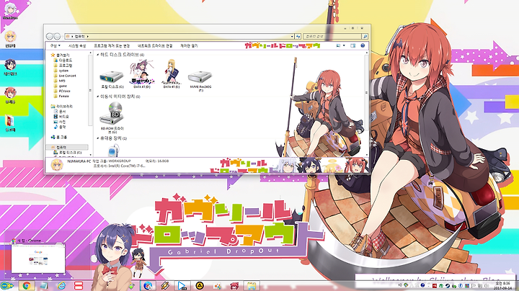Open the globe browser icon on taskbar
Image resolution: width=519 pixels, height=291 pixels.
click(x=148, y=286)
